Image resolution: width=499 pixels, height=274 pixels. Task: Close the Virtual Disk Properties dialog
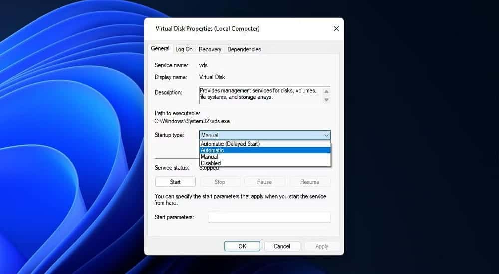(x=336, y=29)
